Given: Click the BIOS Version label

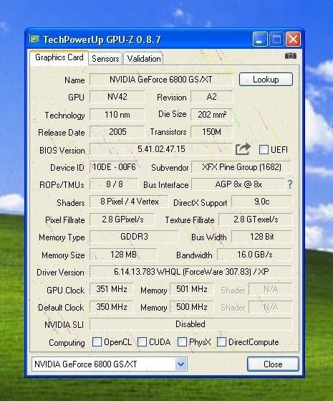Looking at the screenshot, I should coord(62,151).
